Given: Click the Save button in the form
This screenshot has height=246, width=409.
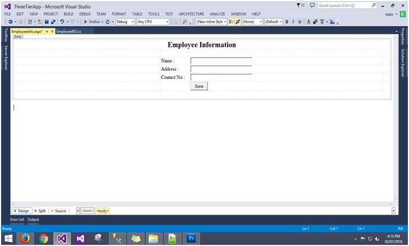Looking at the screenshot, I should tap(199, 86).
